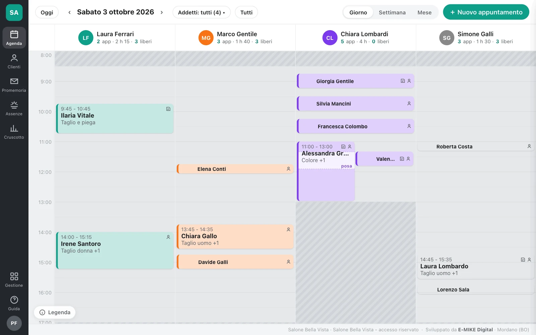Click Simone Galli's SG avatar
This screenshot has height=335, width=536.
[447, 38]
